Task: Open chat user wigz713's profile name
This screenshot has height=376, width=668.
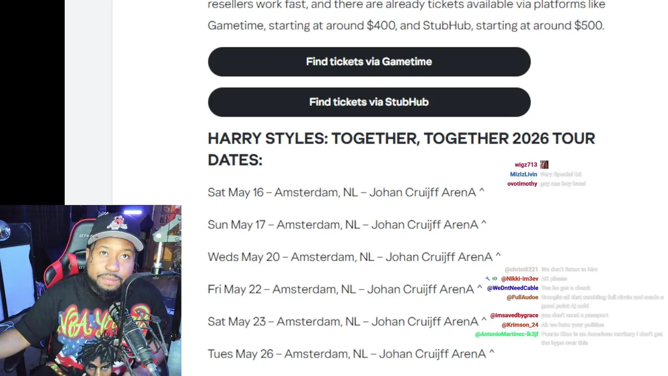Action: 526,164
